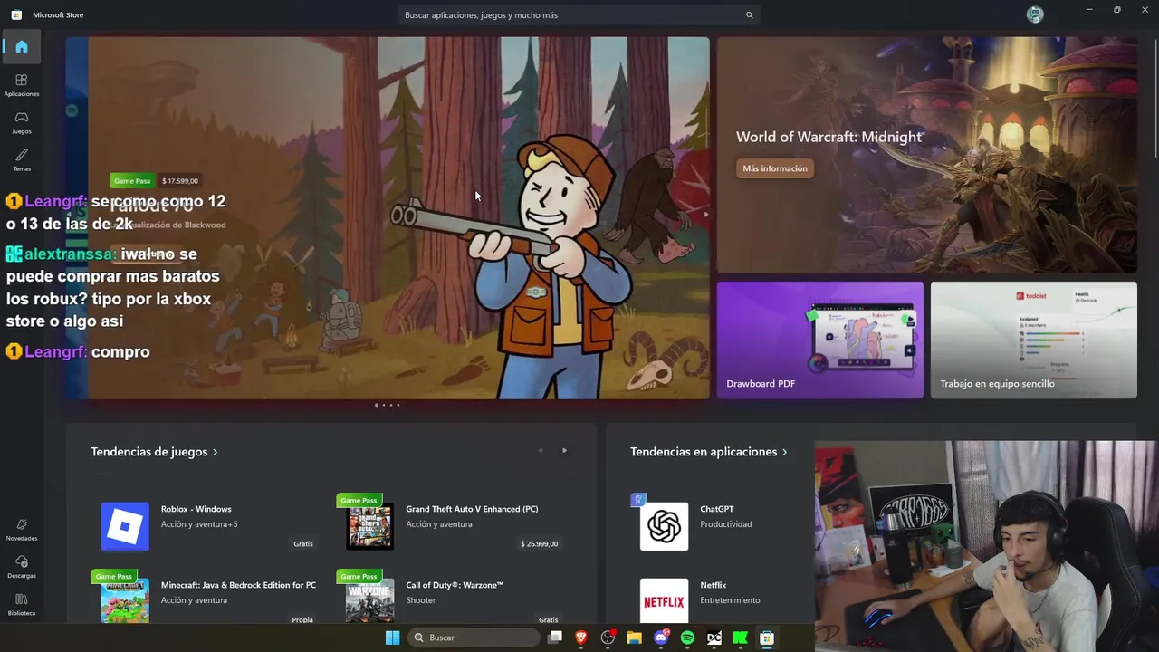1159x652 pixels.
Task: Click Game Pass badge on hero banner
Action: (132, 181)
